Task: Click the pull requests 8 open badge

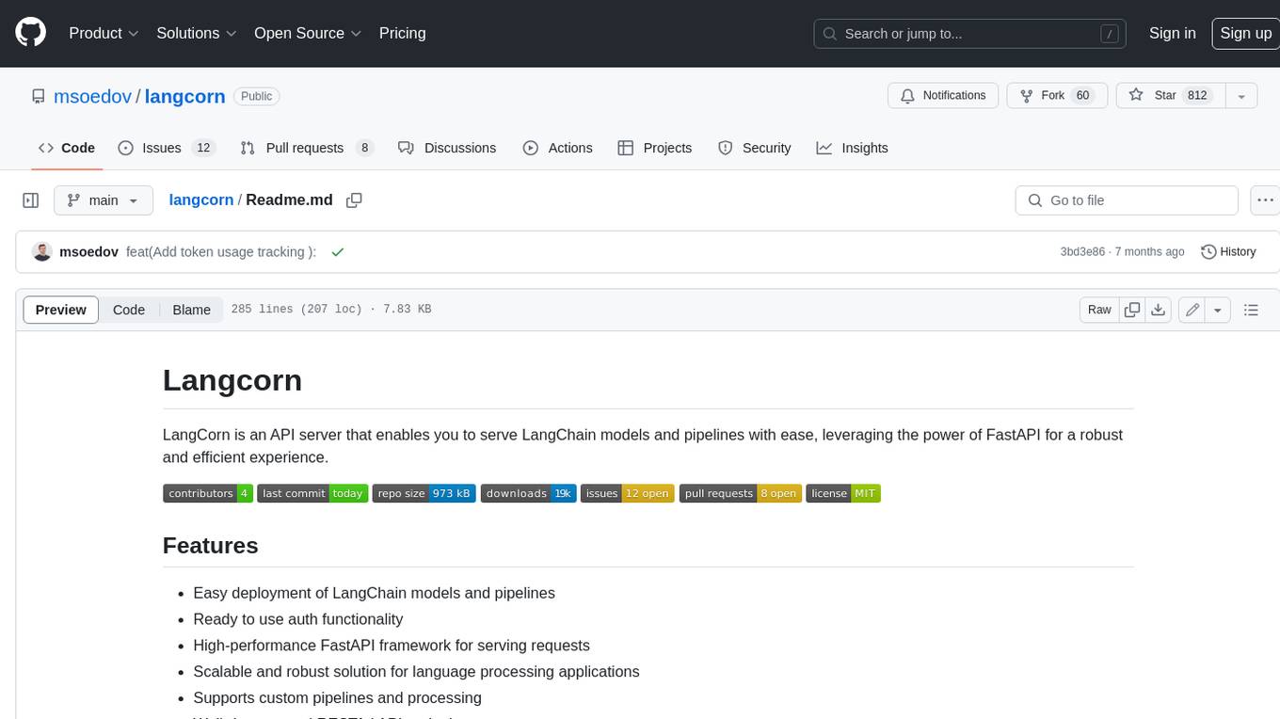Action: pyautogui.click(x=741, y=493)
